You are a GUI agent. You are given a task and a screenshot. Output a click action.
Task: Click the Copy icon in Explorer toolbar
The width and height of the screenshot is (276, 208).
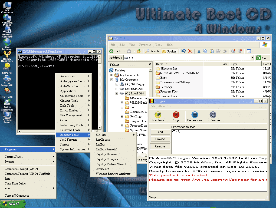[x=205, y=51]
